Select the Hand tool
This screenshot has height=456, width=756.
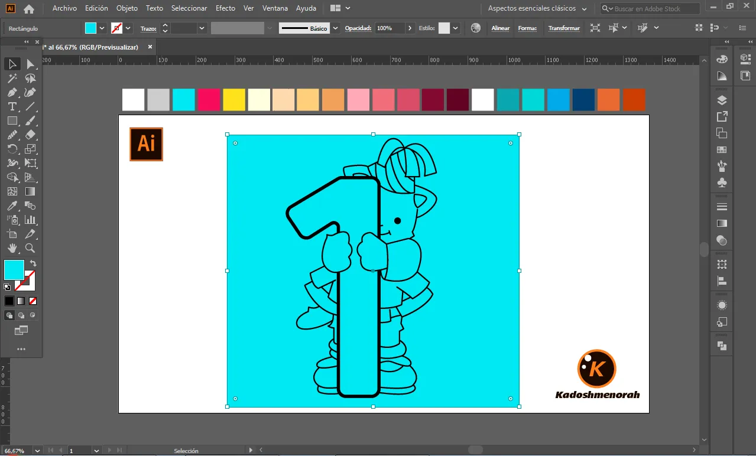tap(12, 248)
